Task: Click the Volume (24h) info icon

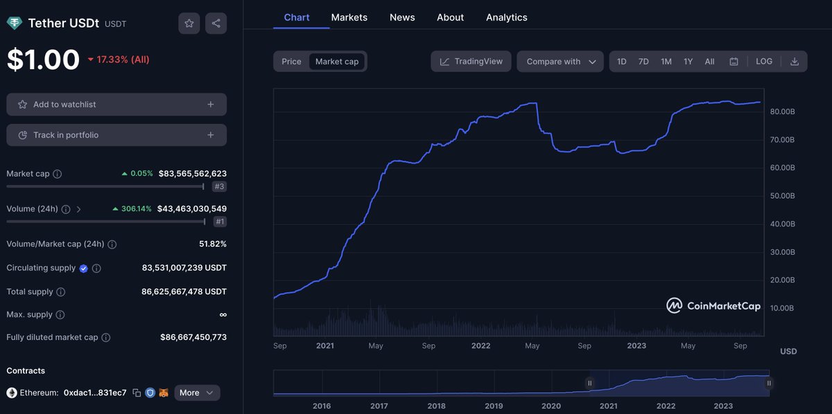Action: tap(66, 209)
